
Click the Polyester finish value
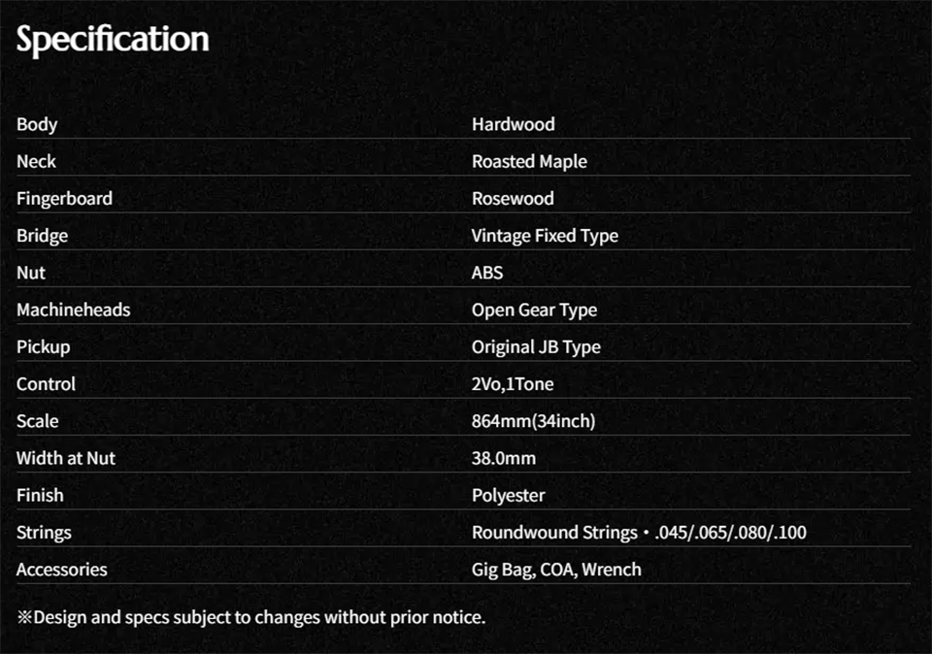click(509, 495)
